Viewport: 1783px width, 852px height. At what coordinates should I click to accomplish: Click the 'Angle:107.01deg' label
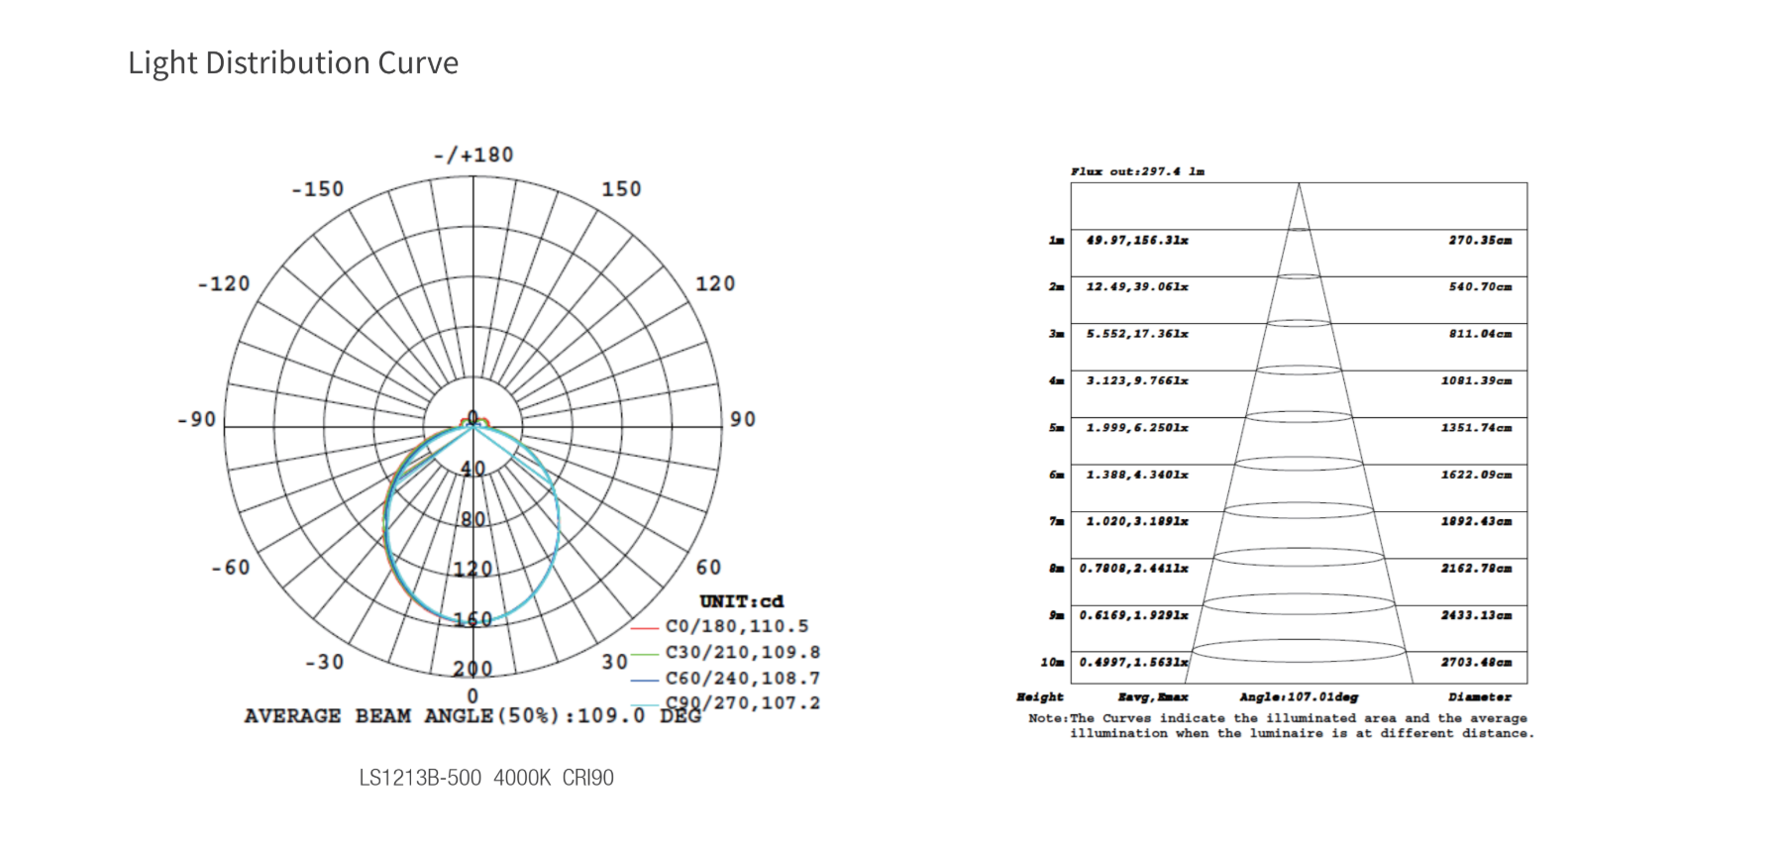coord(1299,697)
